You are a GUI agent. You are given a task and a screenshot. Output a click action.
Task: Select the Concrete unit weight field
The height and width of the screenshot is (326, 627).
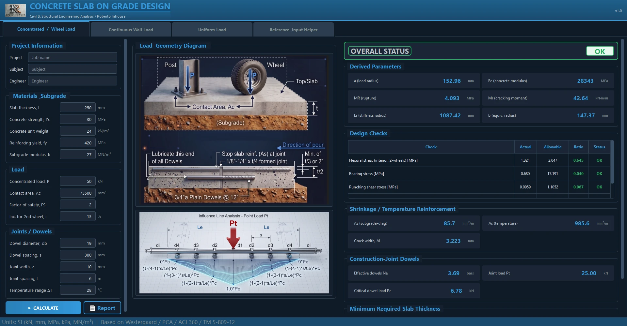click(x=77, y=131)
